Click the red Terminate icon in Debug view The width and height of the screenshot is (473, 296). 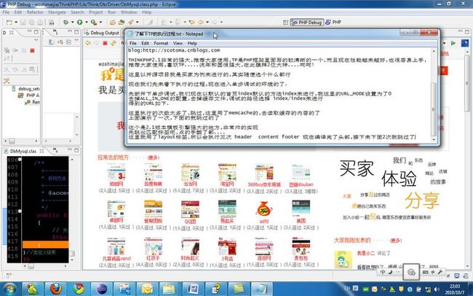point(32,50)
